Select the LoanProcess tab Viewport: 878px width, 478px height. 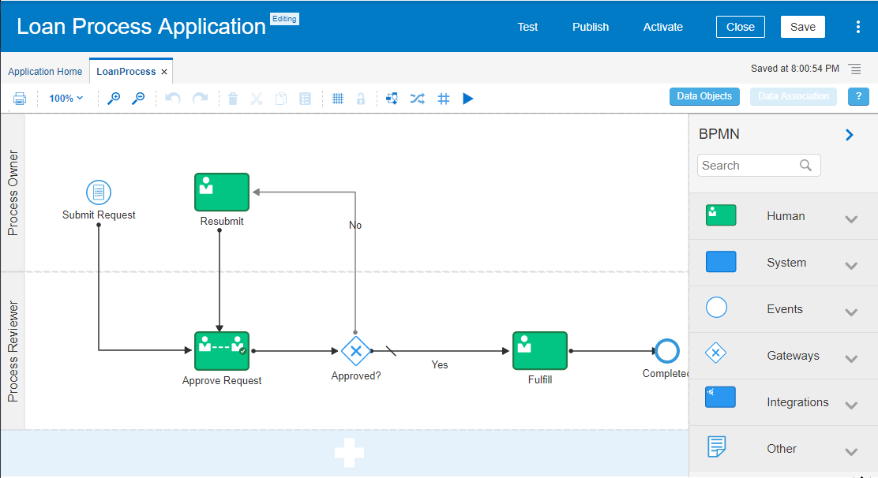tap(126, 72)
